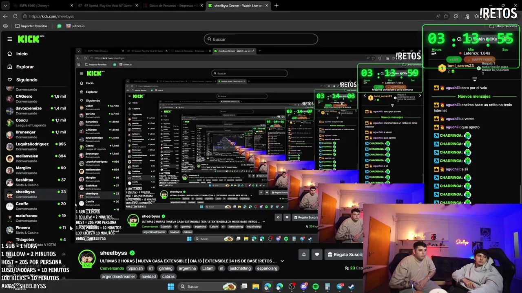
Task: Click the justchatting tag
Action: [x=240, y=268]
